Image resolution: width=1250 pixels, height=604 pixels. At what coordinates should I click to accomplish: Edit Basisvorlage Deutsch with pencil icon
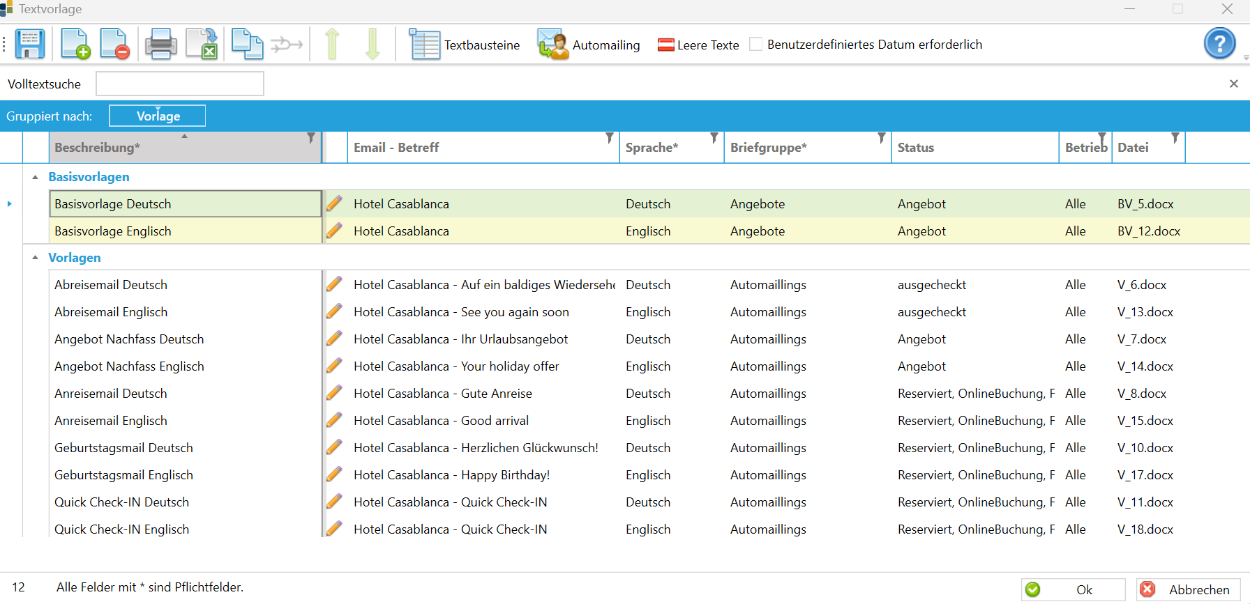[x=335, y=203]
